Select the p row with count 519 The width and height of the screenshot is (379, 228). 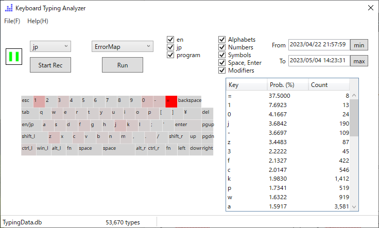[x=288, y=188]
